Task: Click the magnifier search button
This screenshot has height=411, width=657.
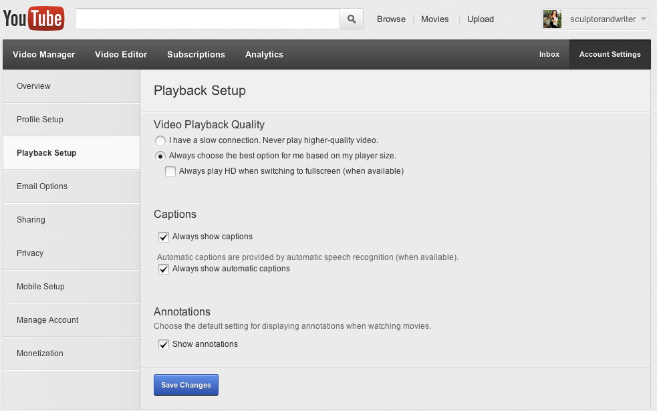Action: [x=352, y=19]
